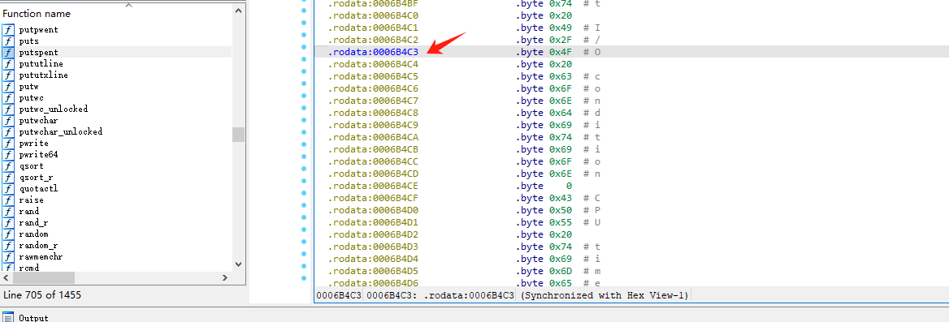Click functions list horizontal scrollbar right arrow
Viewport: 949px width, 322px height.
pyautogui.click(x=224, y=278)
